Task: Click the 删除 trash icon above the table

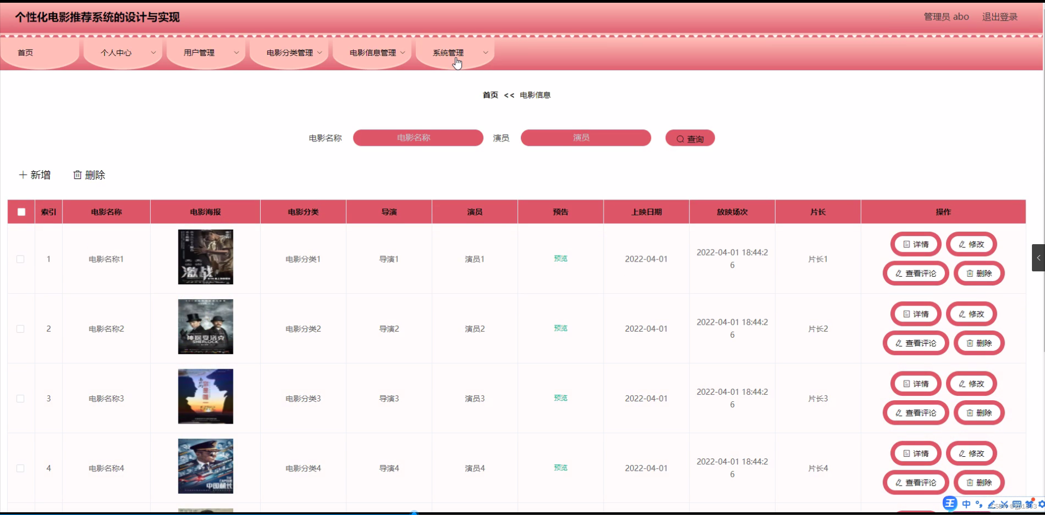Action: point(77,175)
